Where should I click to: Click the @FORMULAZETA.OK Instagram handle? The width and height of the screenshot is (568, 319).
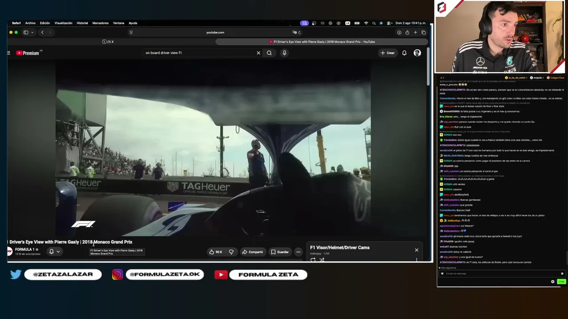point(165,275)
